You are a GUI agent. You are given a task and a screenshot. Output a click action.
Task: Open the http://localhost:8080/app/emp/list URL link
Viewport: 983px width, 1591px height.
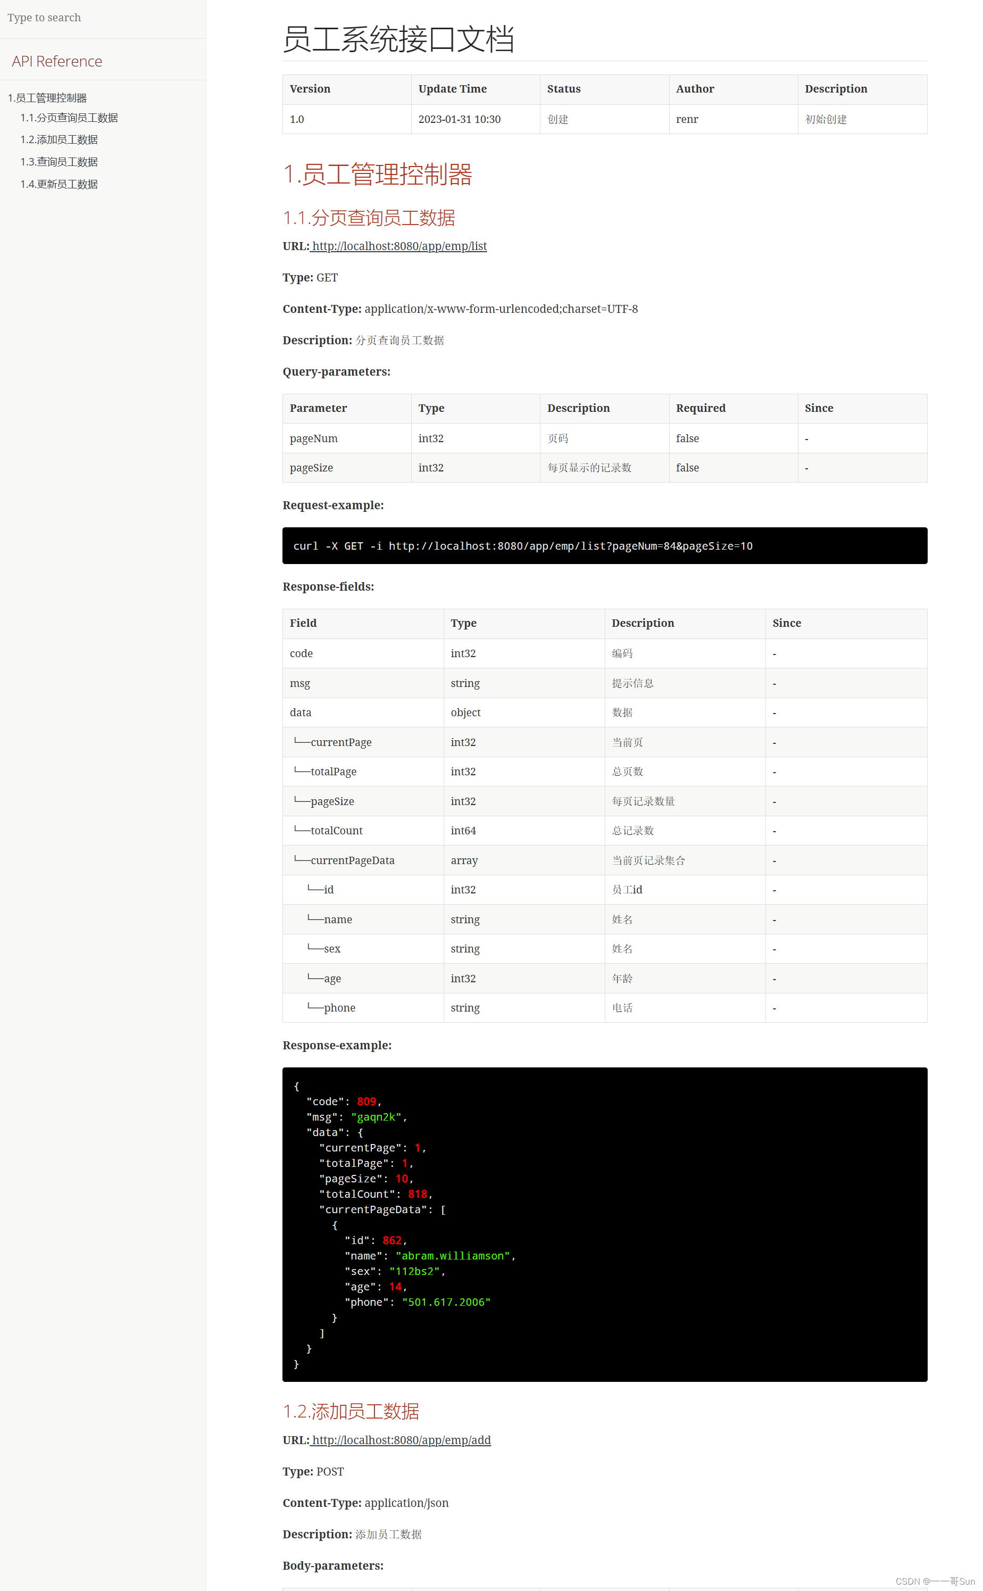(399, 246)
